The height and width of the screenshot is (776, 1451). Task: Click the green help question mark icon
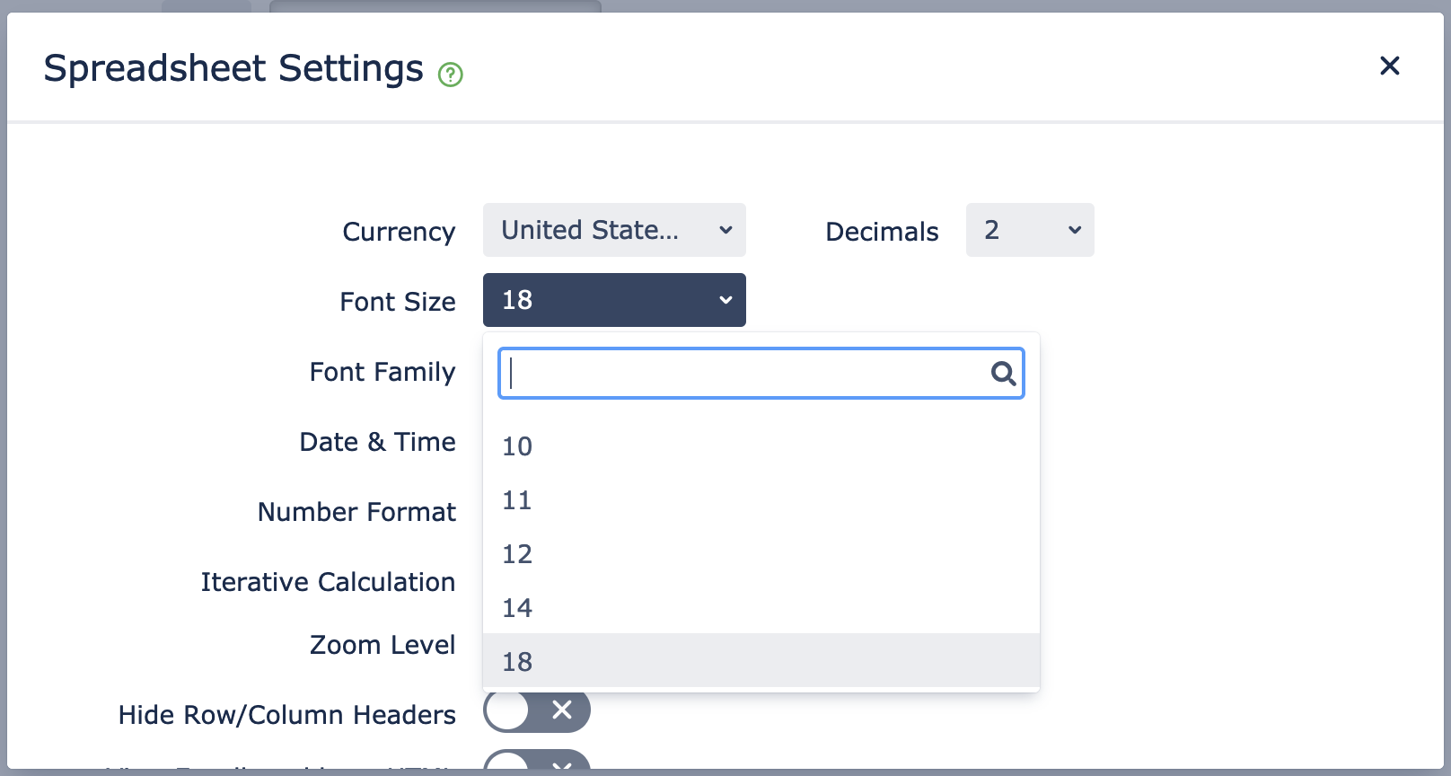[x=450, y=75]
